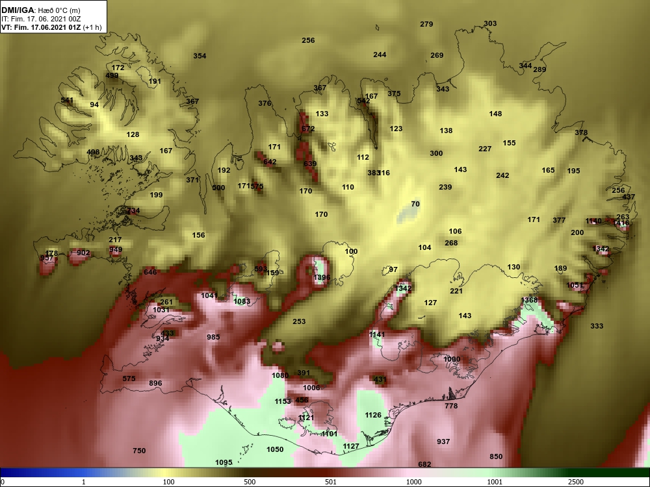The height and width of the screenshot is (487, 650).
Task: Click the map value 642
Action: click(x=270, y=162)
